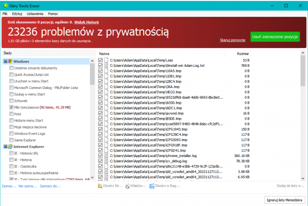The image size is (308, 206).
Task: Enable Ostatnio otwarte dokumenty checkbox
Action: (11, 68)
